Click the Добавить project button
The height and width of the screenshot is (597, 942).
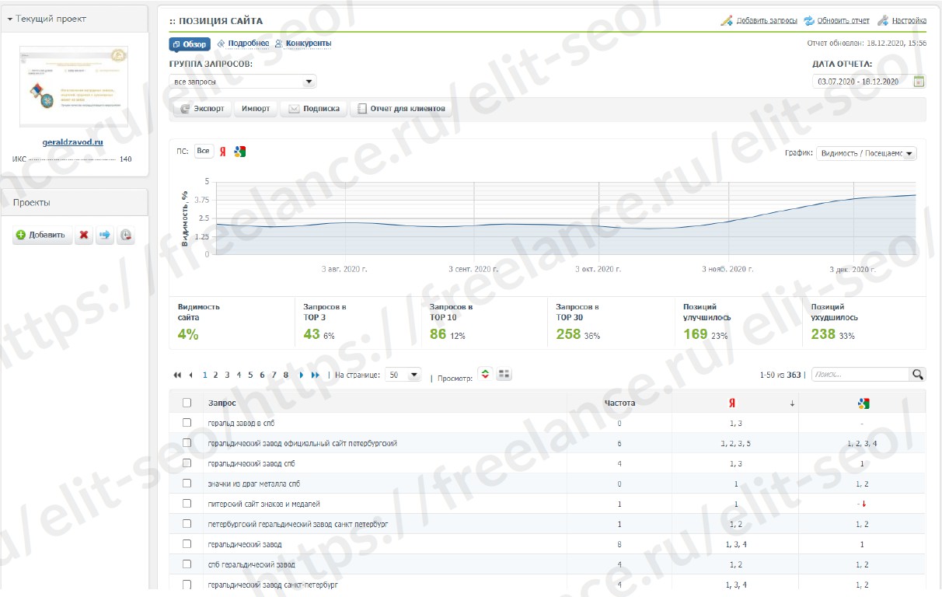coord(43,235)
